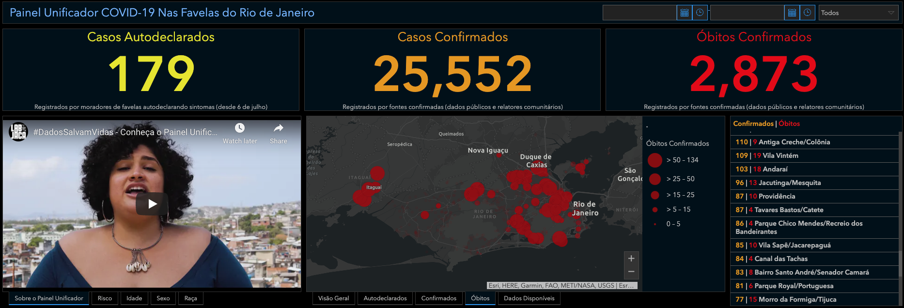
Task: Select the Raça tab
Action: [x=190, y=298]
